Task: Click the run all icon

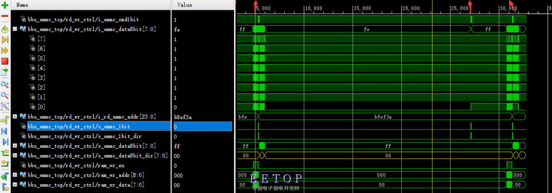Action: coord(5,40)
